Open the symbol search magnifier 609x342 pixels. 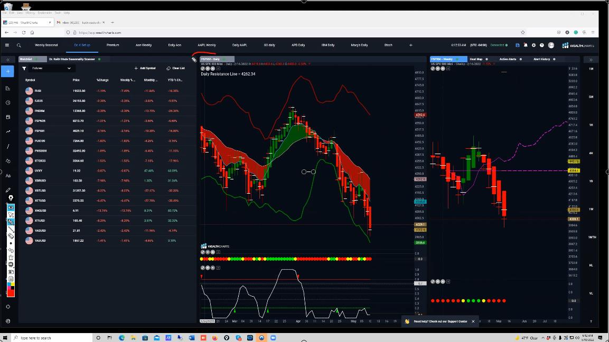(18, 45)
